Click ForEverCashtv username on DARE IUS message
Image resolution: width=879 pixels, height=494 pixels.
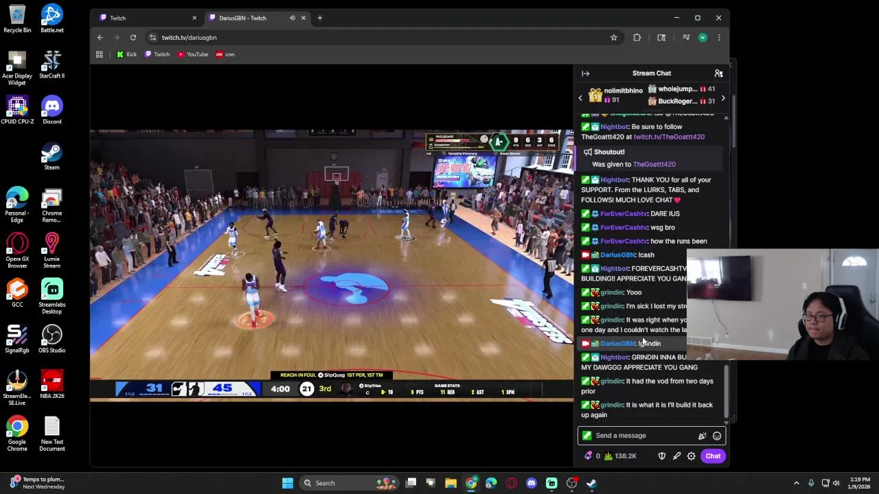pos(624,214)
